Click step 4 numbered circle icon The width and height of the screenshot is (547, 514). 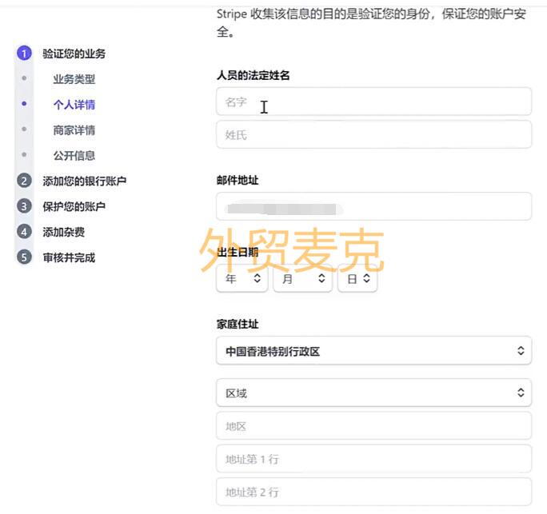pos(24,232)
